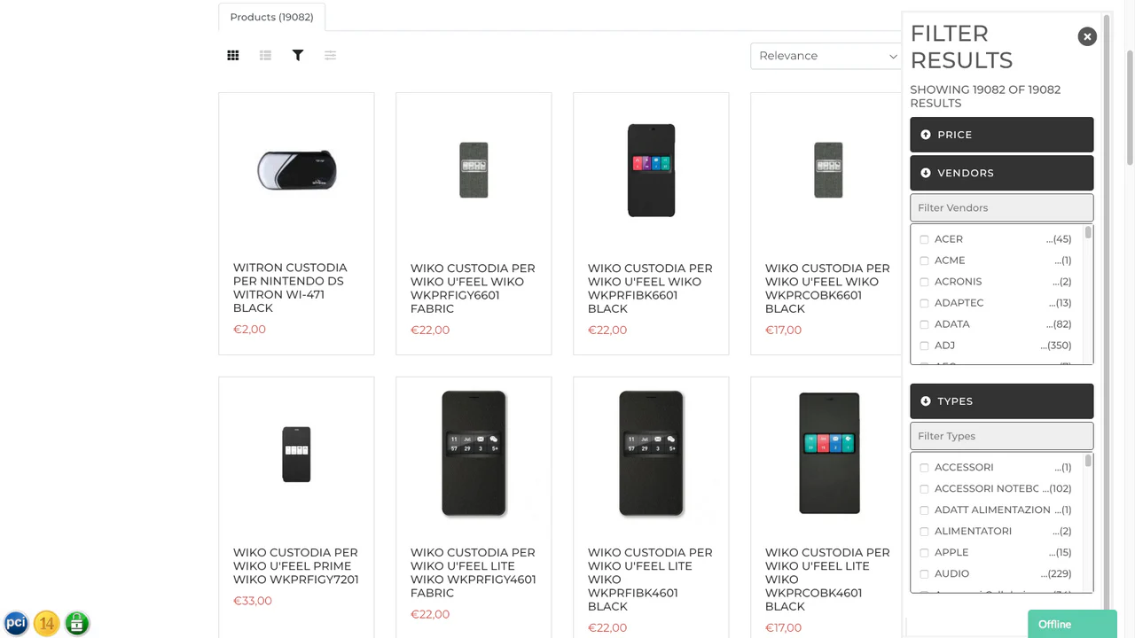Select the Products (19082) tab
1135x638 pixels.
click(271, 18)
